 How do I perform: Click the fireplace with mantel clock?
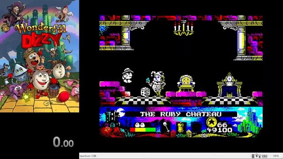(229, 85)
